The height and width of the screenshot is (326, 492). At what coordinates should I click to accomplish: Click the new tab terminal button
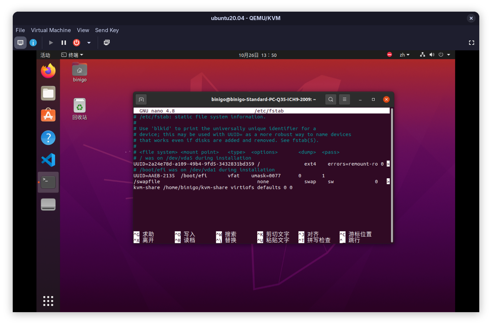[141, 99]
